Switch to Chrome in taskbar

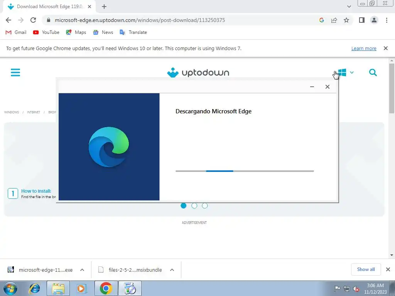pyautogui.click(x=106, y=288)
